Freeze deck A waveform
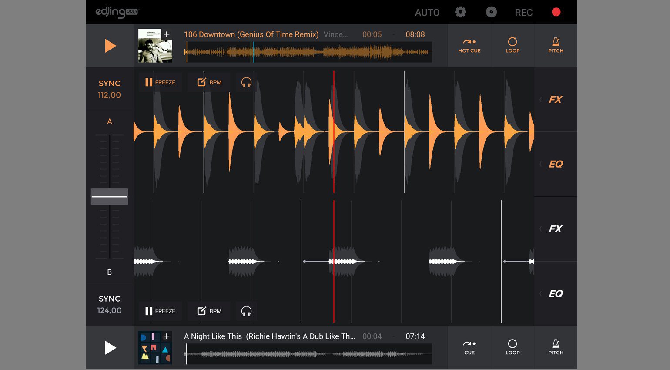The image size is (670, 370). pos(160,82)
